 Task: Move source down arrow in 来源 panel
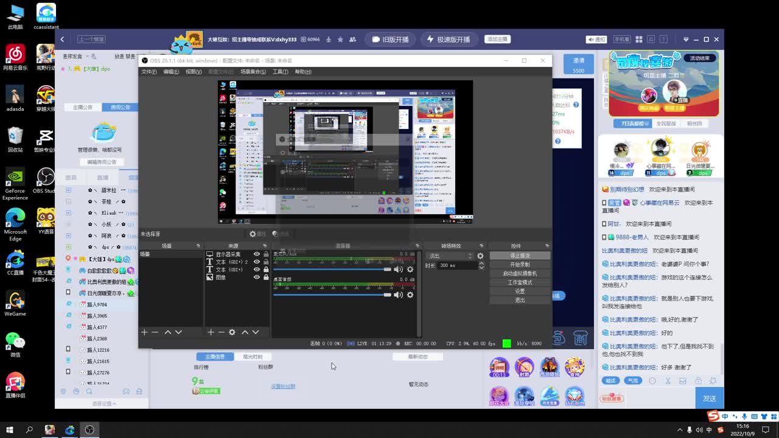click(x=256, y=332)
